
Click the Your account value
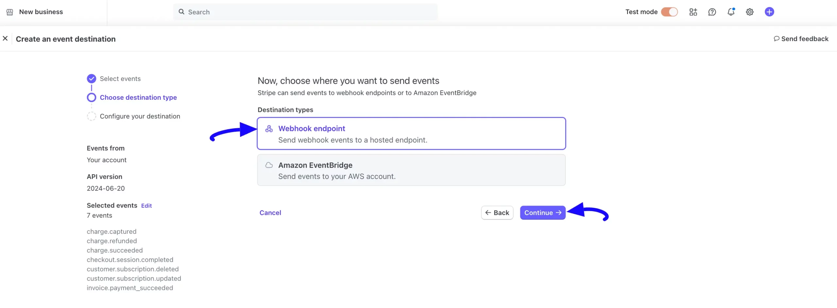point(107,160)
